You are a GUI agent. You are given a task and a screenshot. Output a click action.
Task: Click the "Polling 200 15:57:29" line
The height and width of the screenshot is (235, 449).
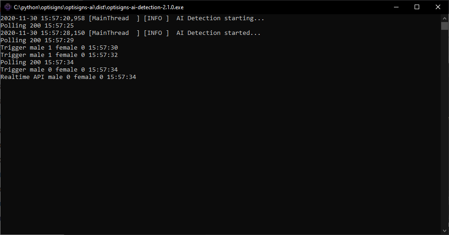pos(37,40)
